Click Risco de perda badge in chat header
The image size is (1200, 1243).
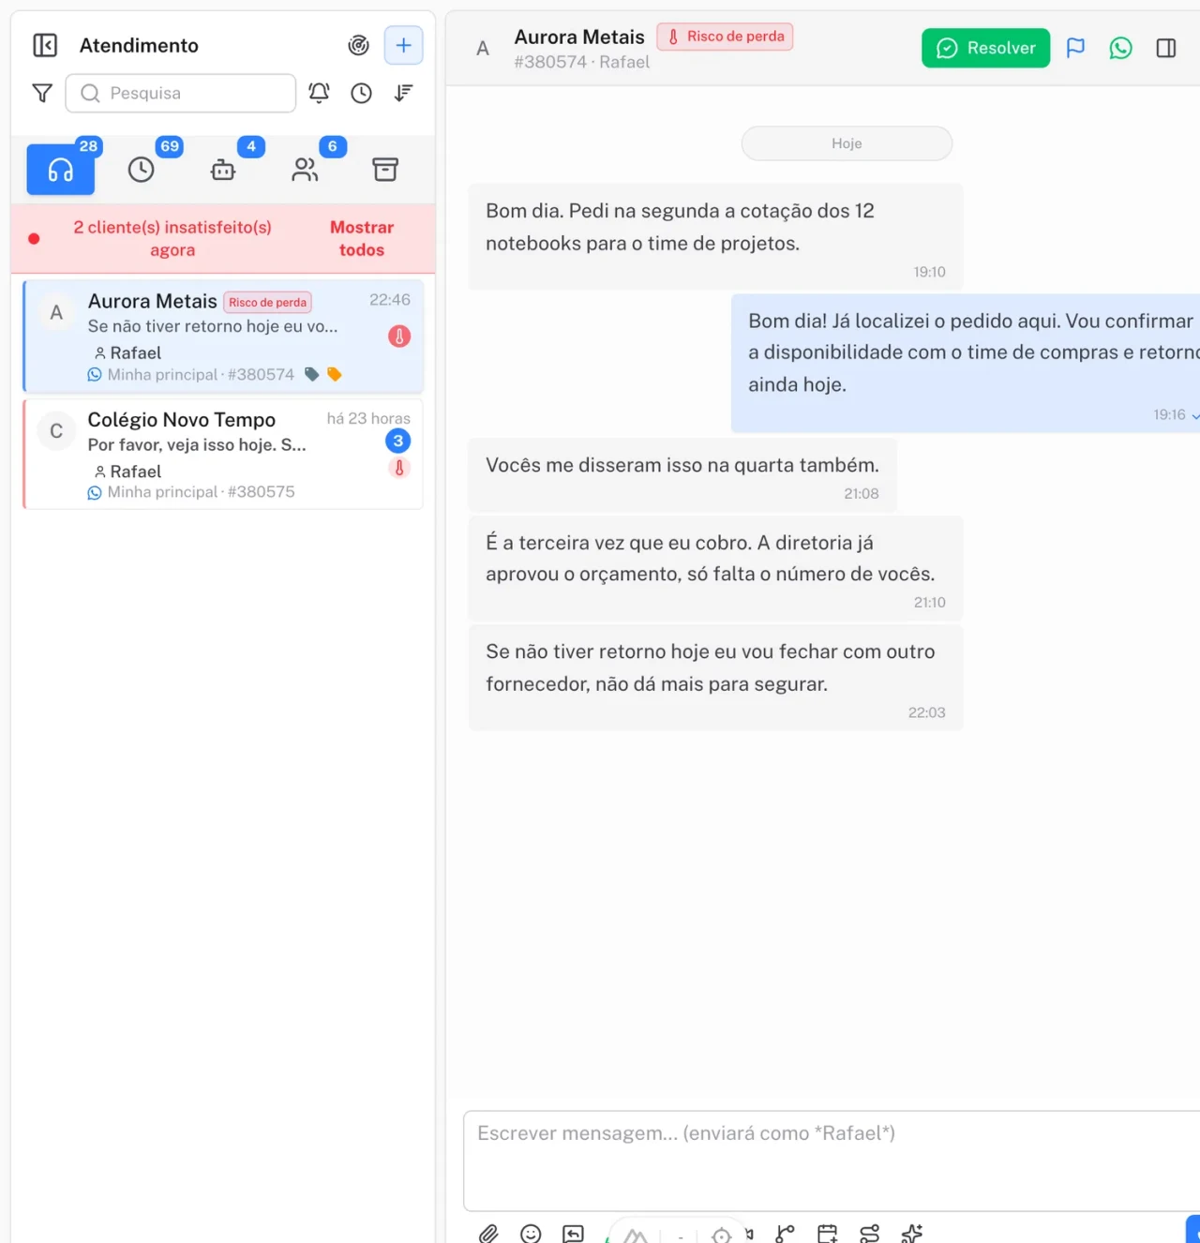click(x=725, y=37)
